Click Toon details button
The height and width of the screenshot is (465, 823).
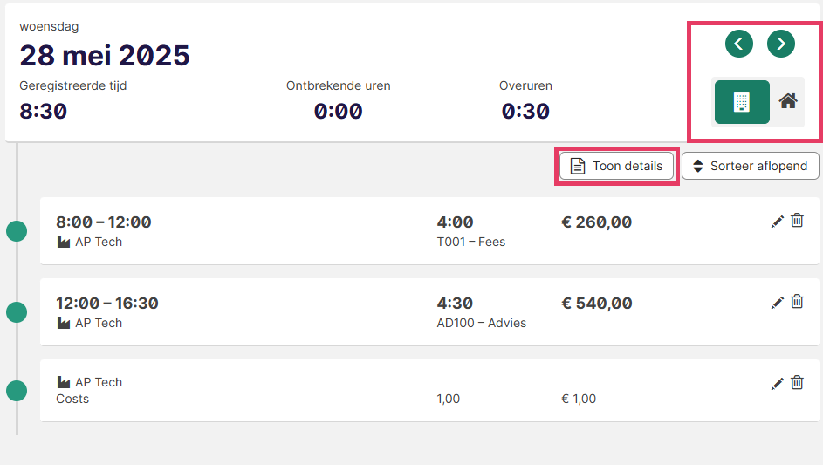point(617,166)
